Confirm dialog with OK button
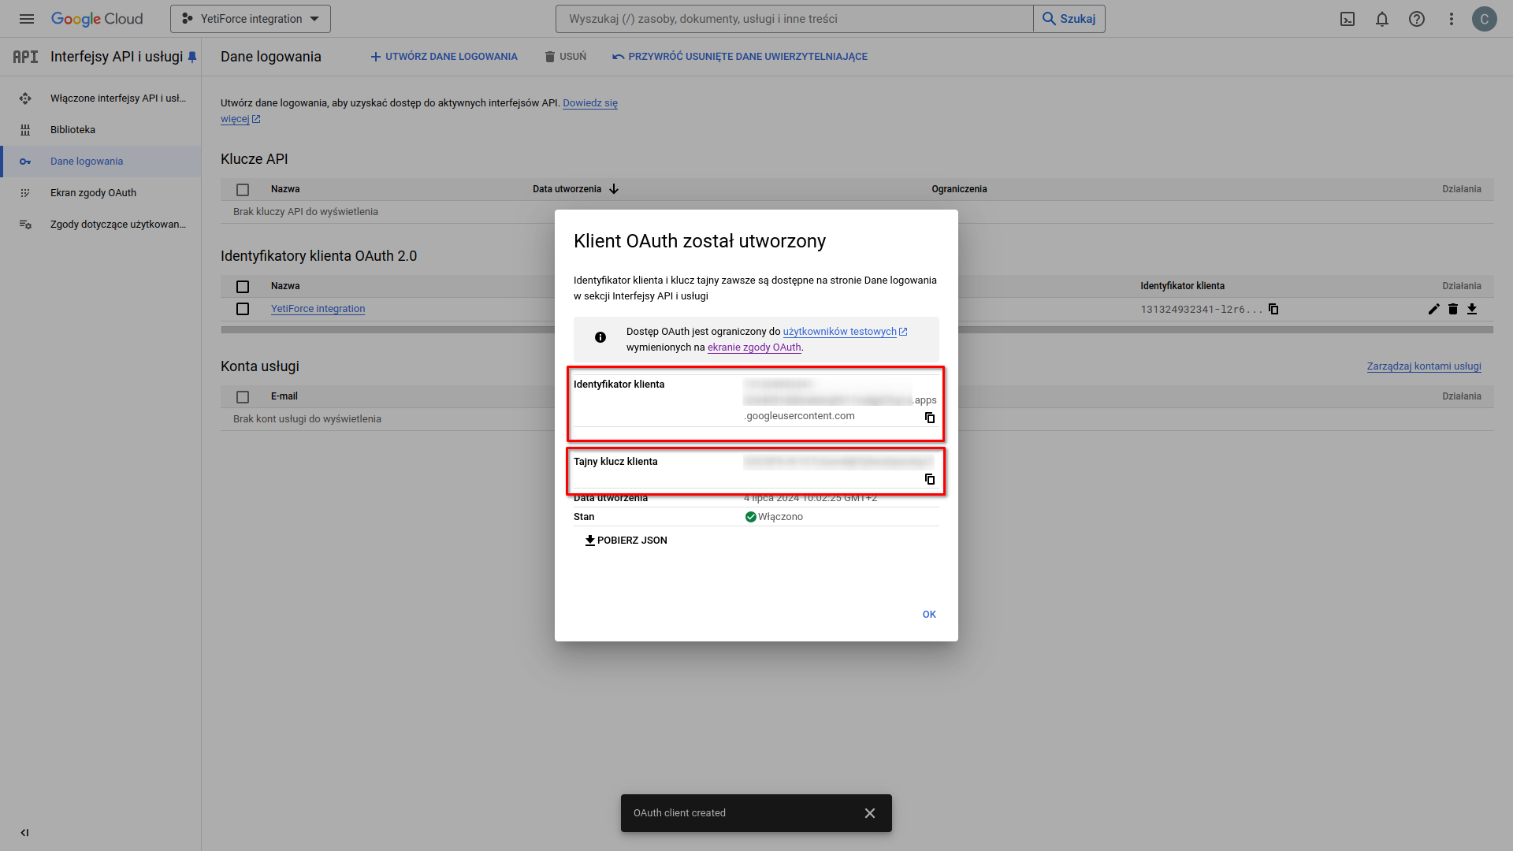 (929, 615)
